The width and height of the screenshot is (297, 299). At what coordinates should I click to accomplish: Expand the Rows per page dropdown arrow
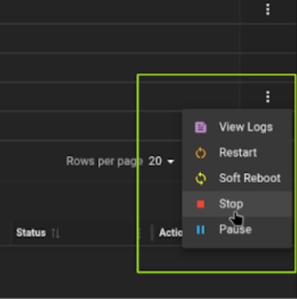(171, 162)
